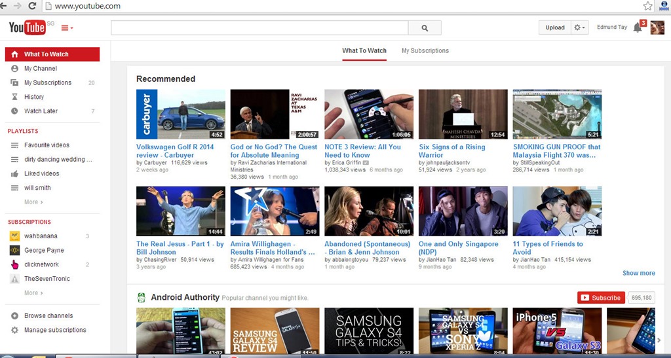Open 11 Types of Friends to Avoid thumbnail
This screenshot has height=358, width=671.
pyautogui.click(x=557, y=211)
